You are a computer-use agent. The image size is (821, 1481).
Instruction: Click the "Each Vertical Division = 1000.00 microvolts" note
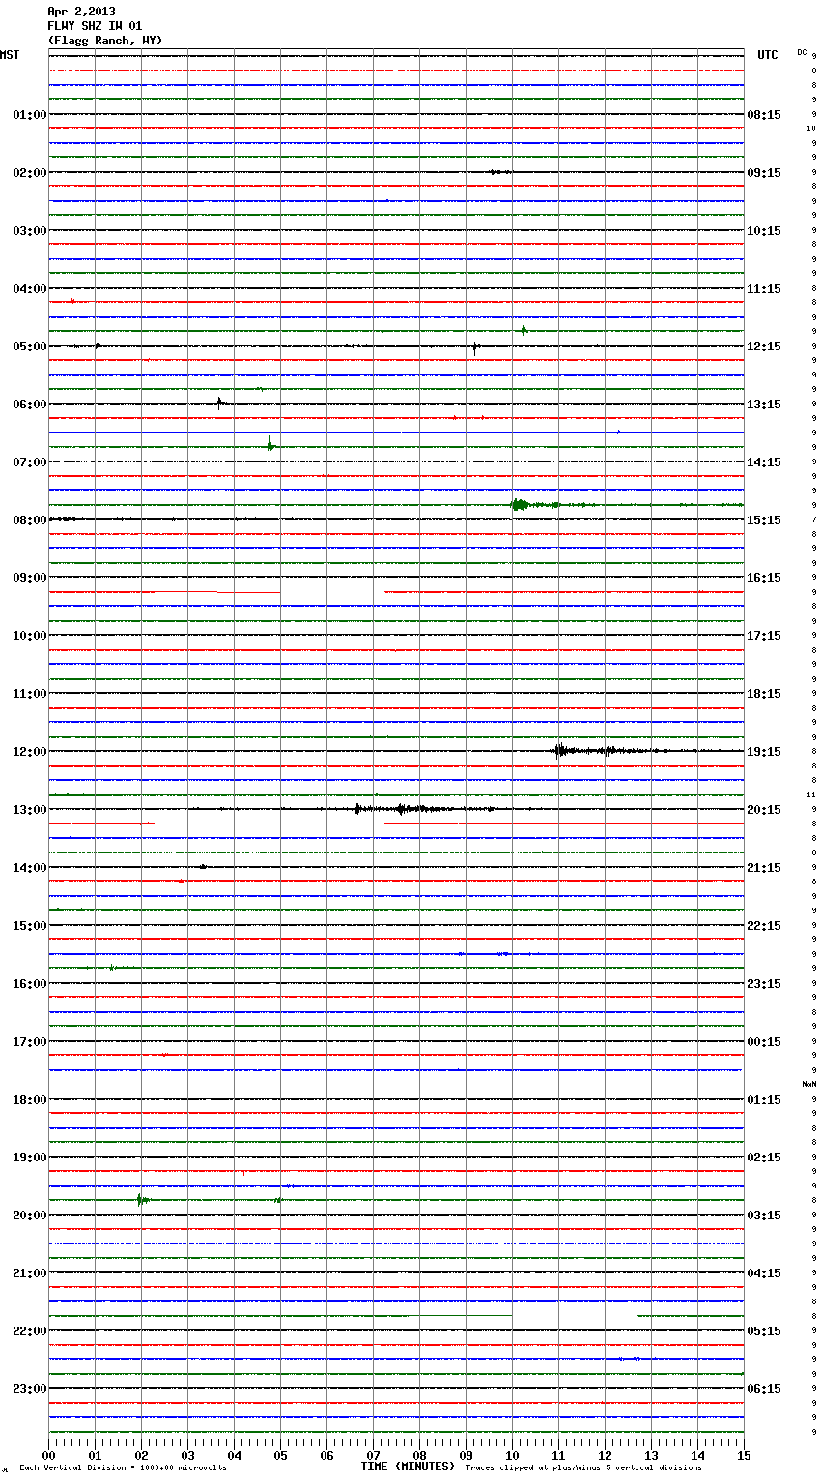(x=123, y=1468)
